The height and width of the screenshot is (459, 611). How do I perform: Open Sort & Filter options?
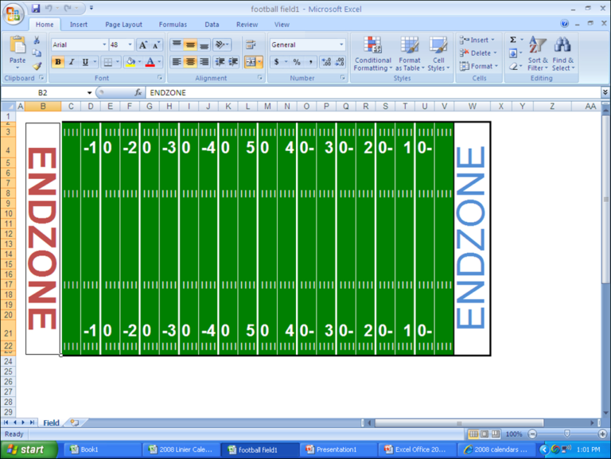538,53
